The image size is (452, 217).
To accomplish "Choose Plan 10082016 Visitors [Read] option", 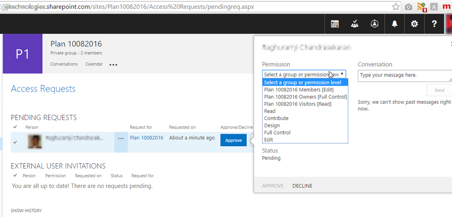I will pos(305,104).
